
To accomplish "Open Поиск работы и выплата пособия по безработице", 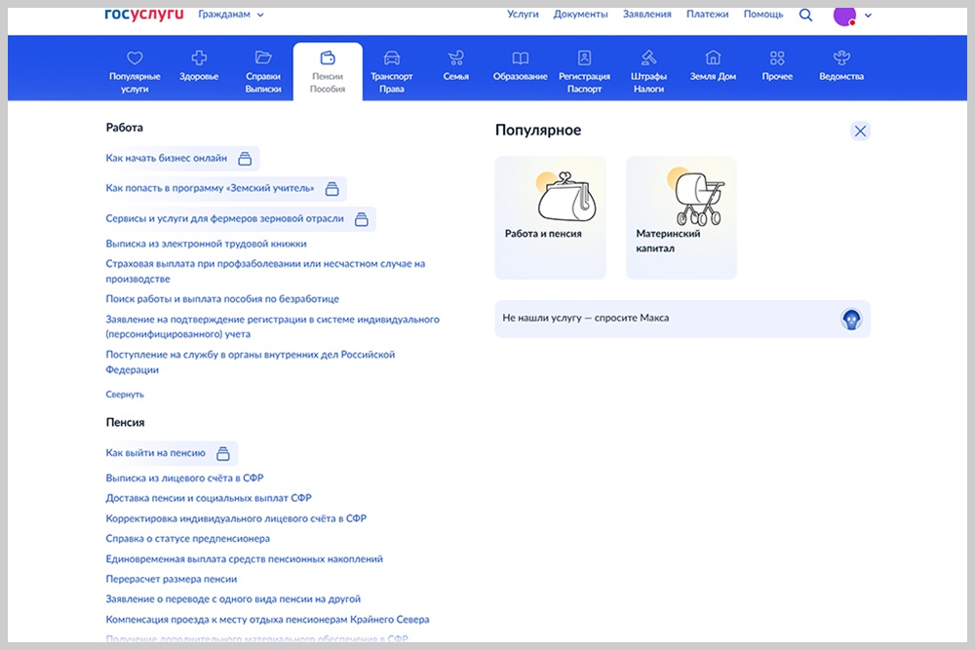I will coord(222,299).
